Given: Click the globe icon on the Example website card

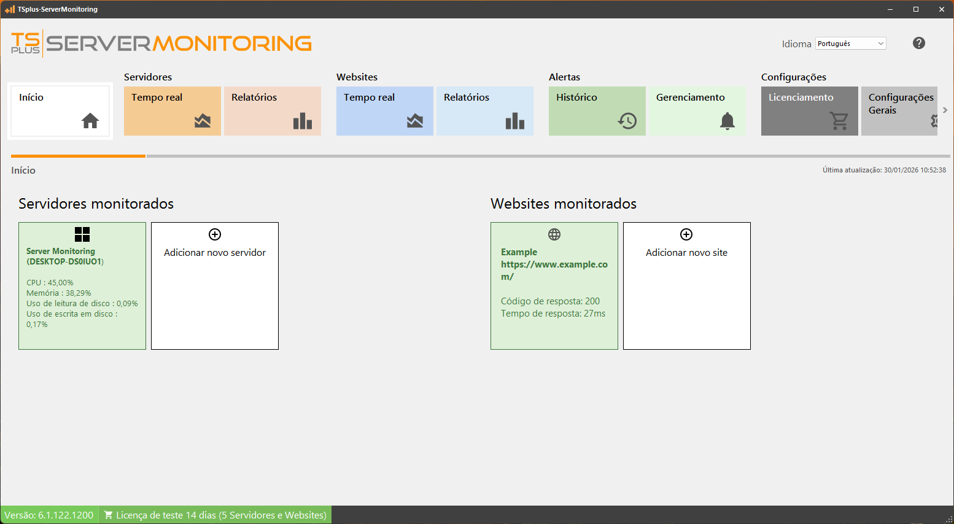Looking at the screenshot, I should coord(554,234).
